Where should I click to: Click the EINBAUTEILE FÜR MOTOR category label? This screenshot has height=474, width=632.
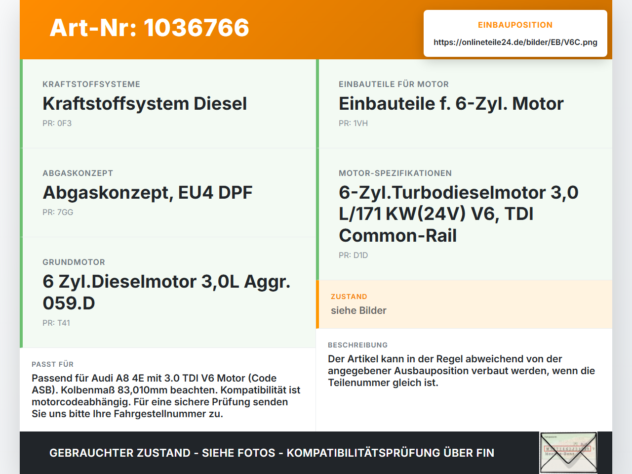point(394,84)
